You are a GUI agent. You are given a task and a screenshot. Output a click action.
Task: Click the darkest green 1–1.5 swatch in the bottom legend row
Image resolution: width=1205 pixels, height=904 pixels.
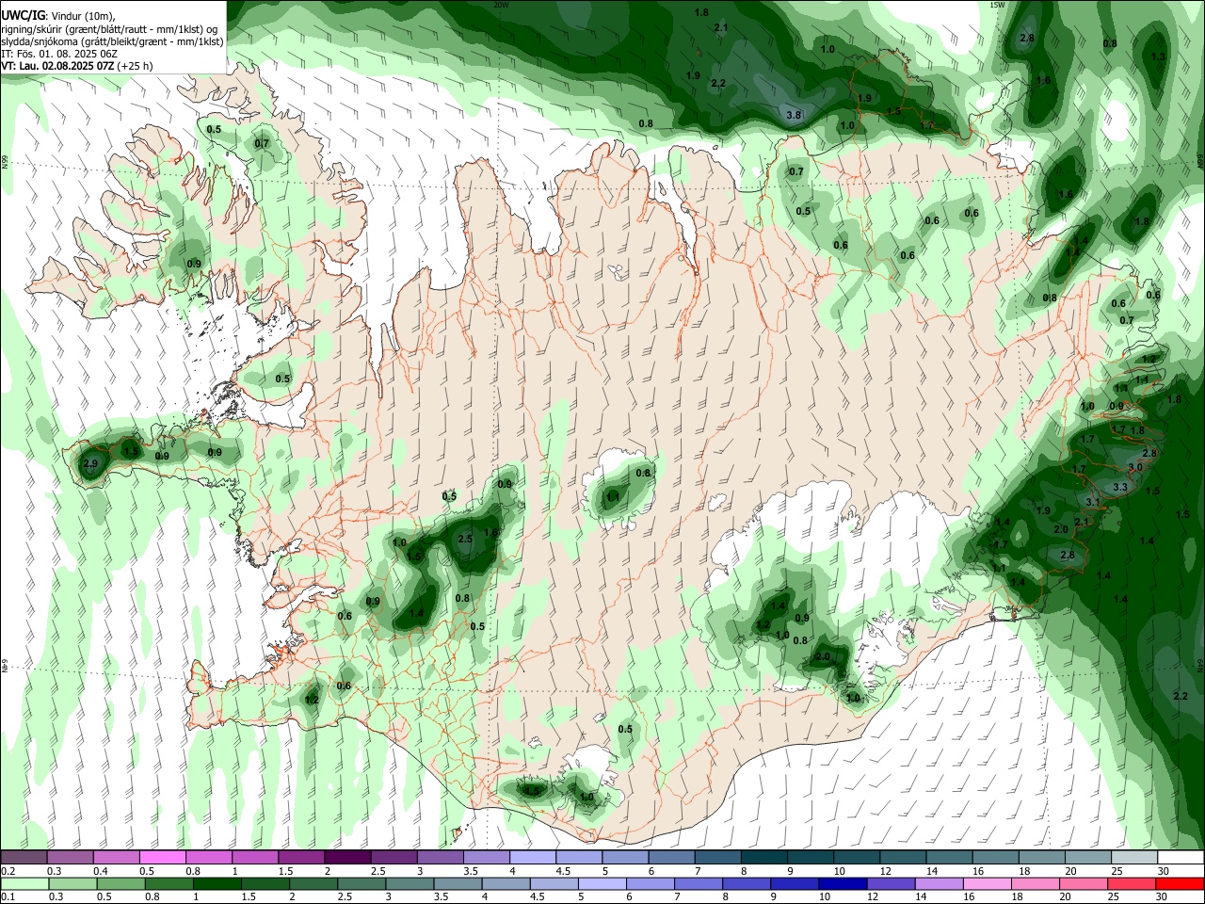coord(217,883)
